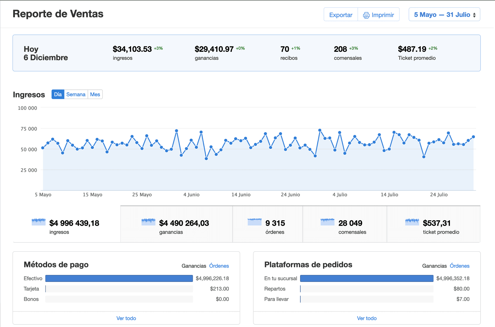Click the $7.00 Para llevar amount
The image size is (495, 327).
(463, 299)
